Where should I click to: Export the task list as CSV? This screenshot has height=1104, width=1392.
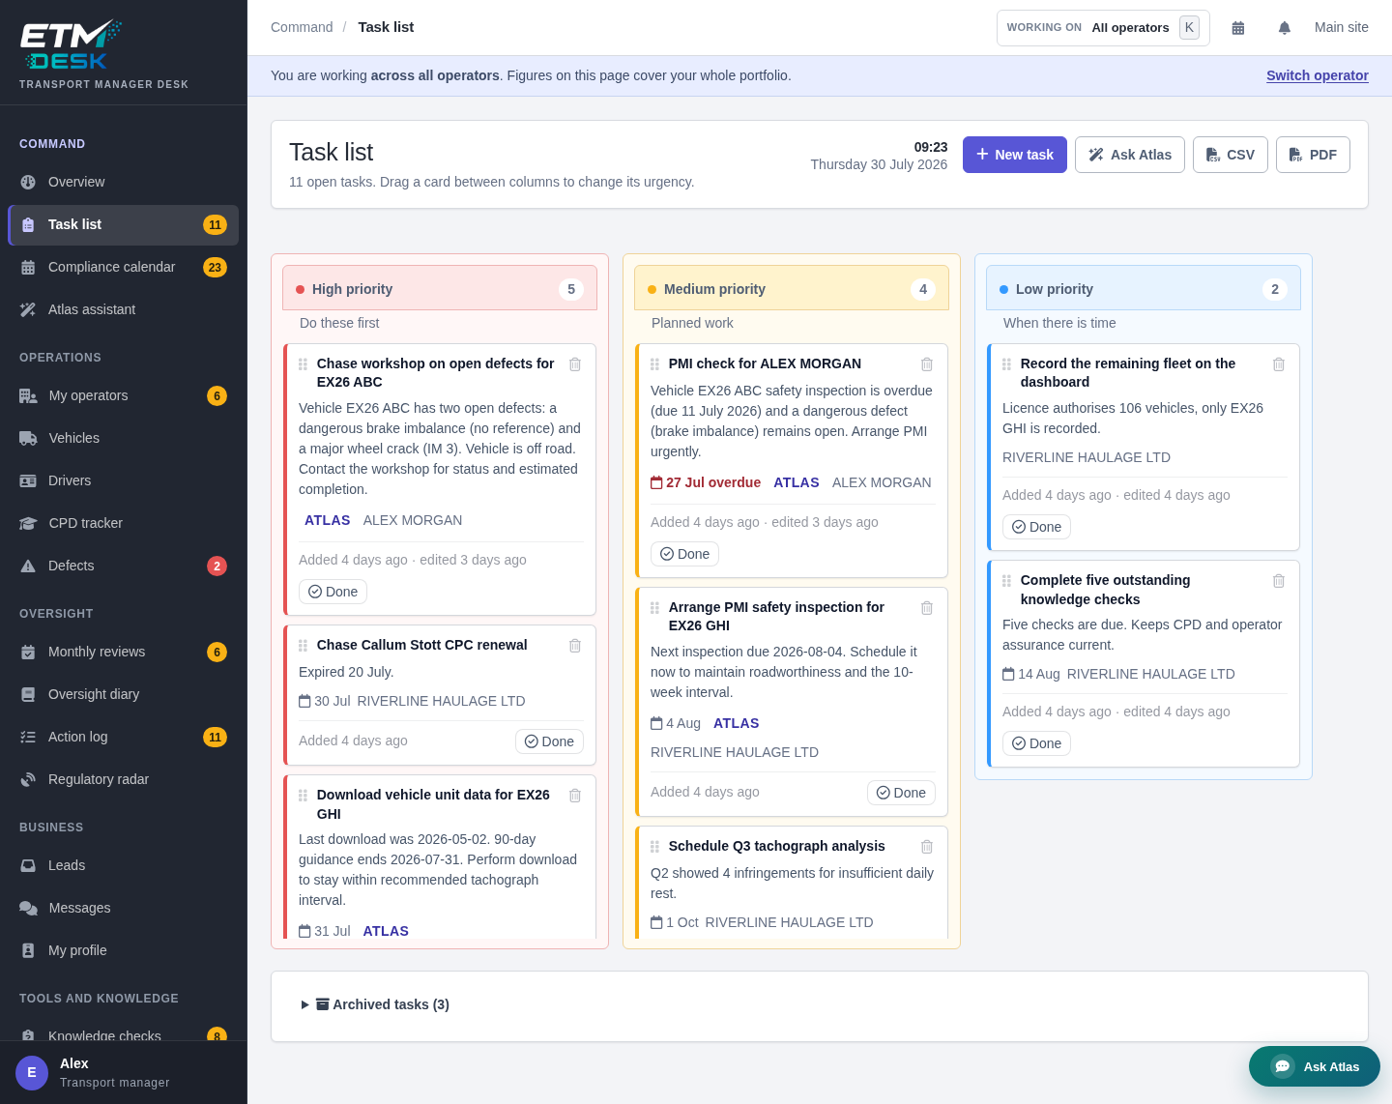coord(1231,155)
